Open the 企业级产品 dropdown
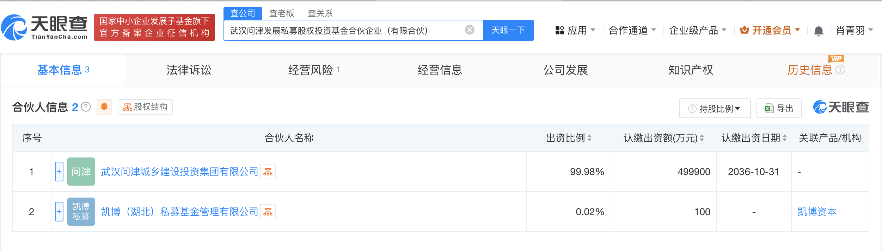The image size is (882, 251). (x=698, y=31)
